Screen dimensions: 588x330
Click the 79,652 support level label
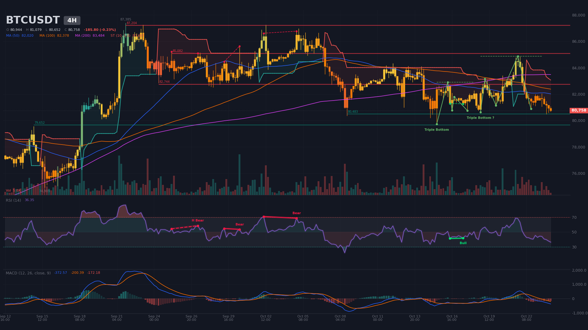tap(40, 123)
